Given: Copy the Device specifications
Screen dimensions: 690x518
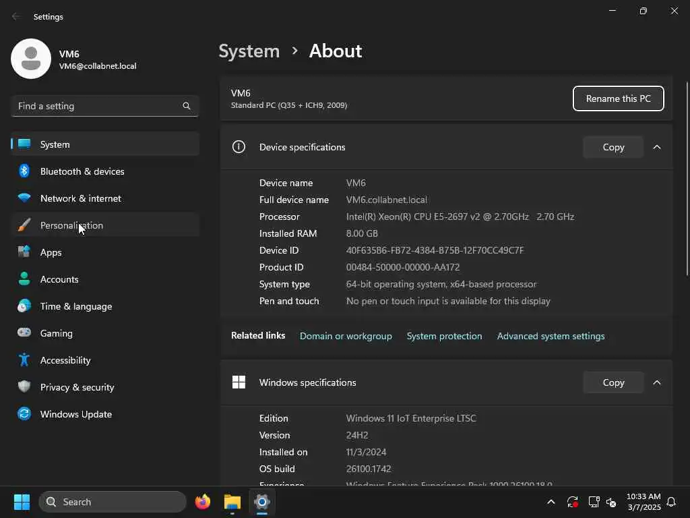Looking at the screenshot, I should (x=613, y=147).
